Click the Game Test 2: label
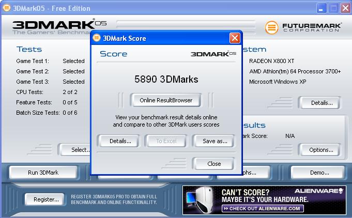 click(x=33, y=71)
